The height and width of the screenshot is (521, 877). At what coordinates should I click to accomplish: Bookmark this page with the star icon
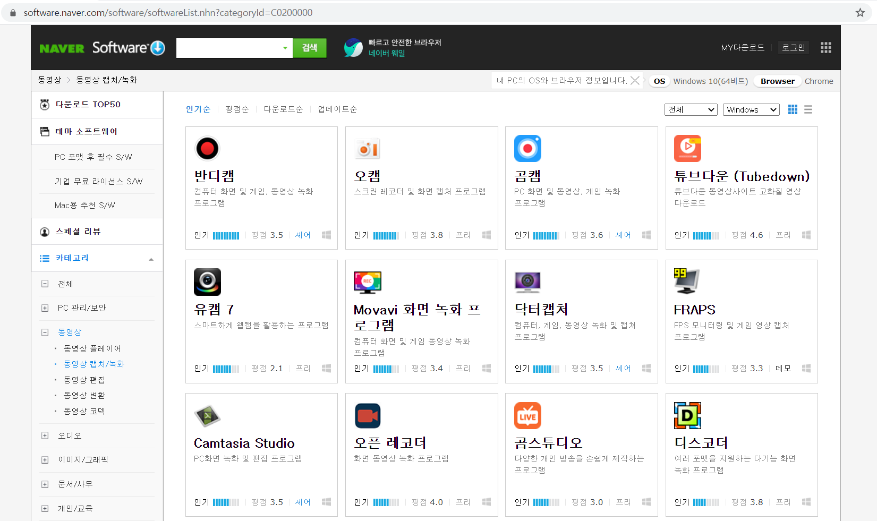(860, 12)
